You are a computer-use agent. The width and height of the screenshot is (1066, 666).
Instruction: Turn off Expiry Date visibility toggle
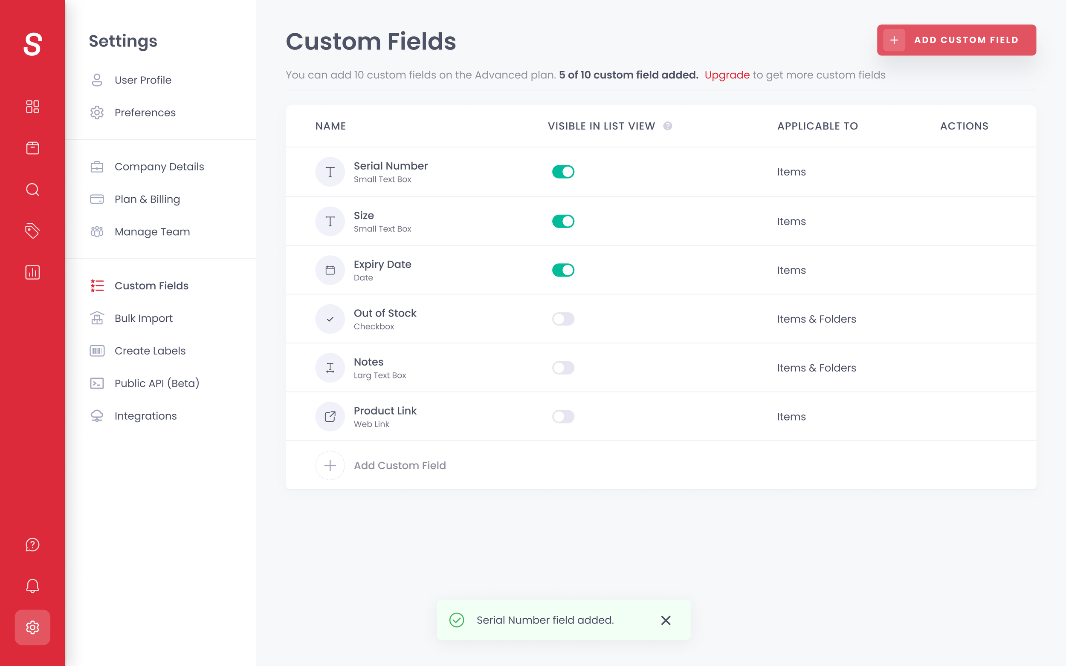point(563,270)
